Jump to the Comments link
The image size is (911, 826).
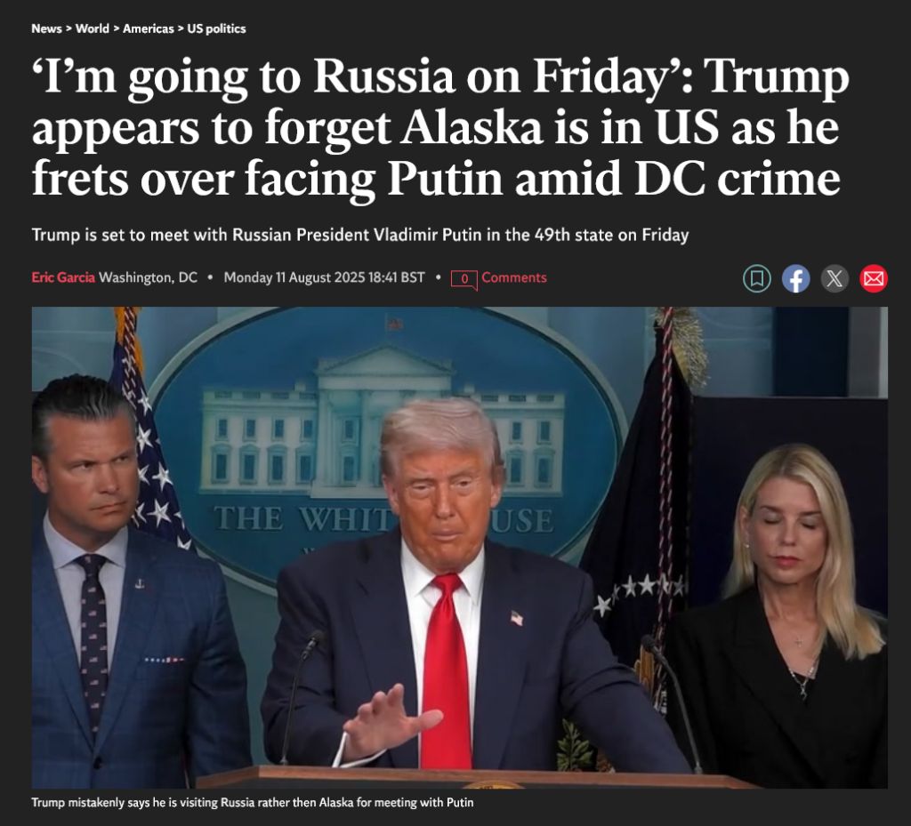pos(514,277)
